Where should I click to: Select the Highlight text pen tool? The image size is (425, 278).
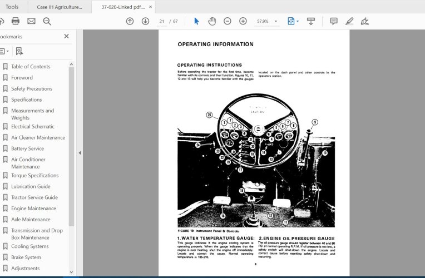tap(349, 21)
